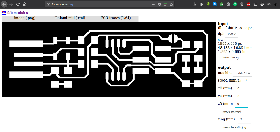Go to the browser home page
This screenshot has height=132, width=280.
pyautogui.click(x=24, y=4)
